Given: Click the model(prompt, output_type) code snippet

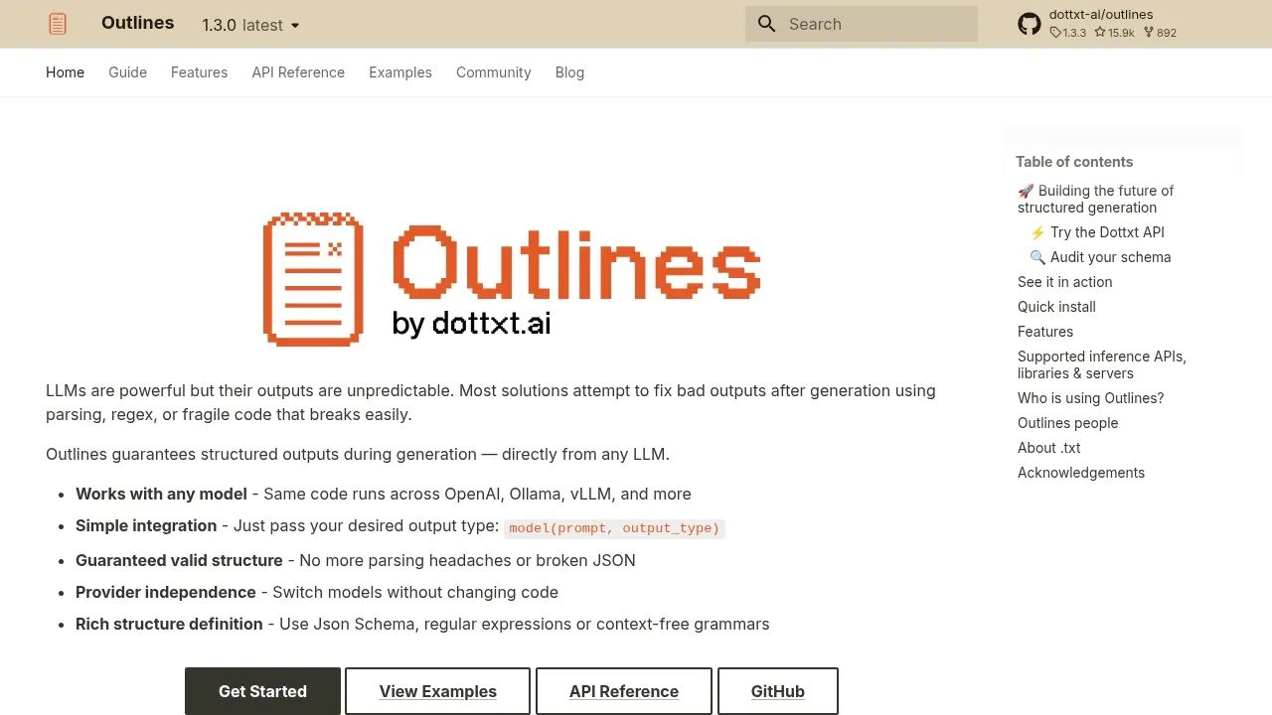Looking at the screenshot, I should click(614, 528).
